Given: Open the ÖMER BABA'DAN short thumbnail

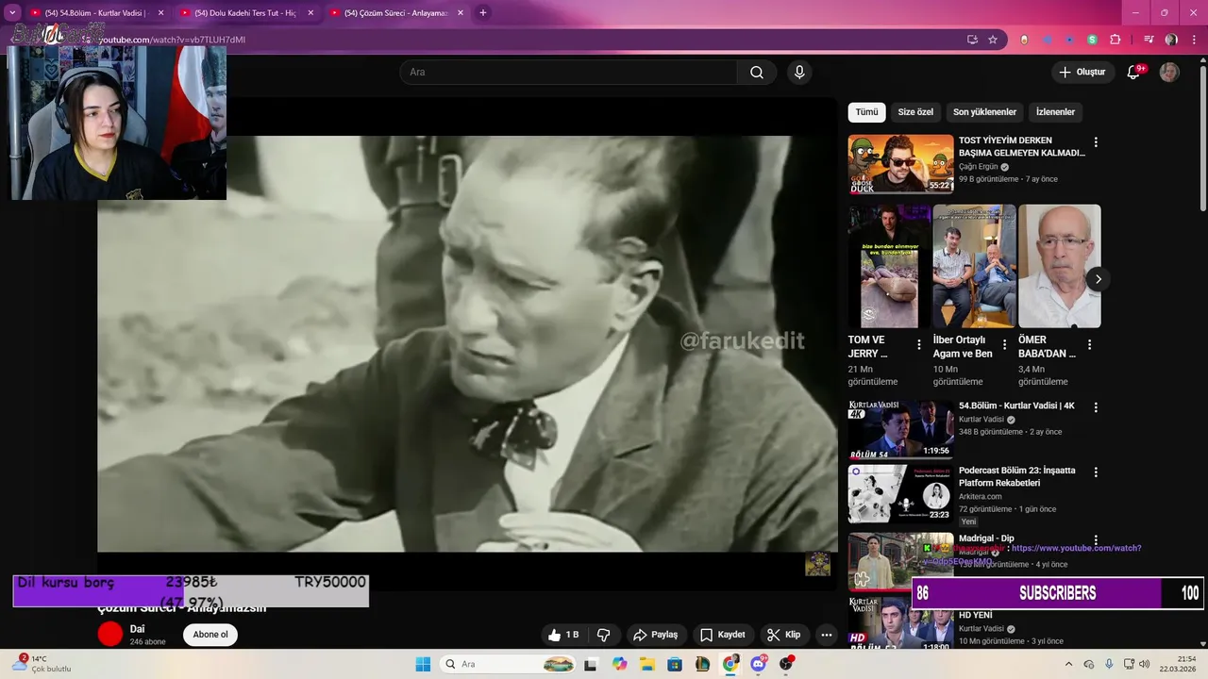Looking at the screenshot, I should pyautogui.click(x=1059, y=266).
